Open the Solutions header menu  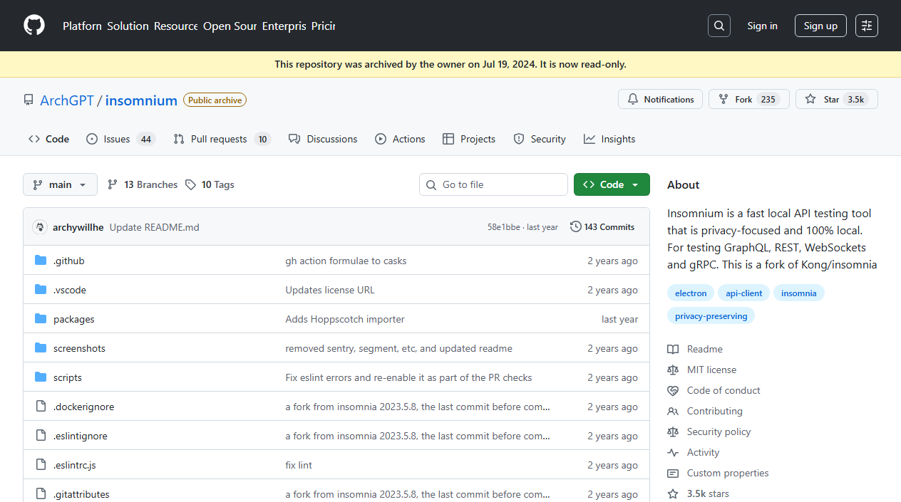point(128,26)
